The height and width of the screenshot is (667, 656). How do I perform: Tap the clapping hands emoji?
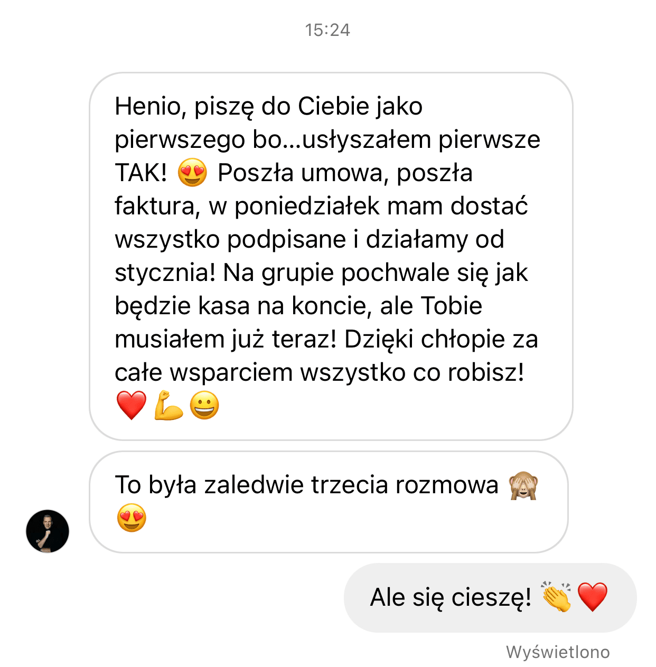pos(556,597)
